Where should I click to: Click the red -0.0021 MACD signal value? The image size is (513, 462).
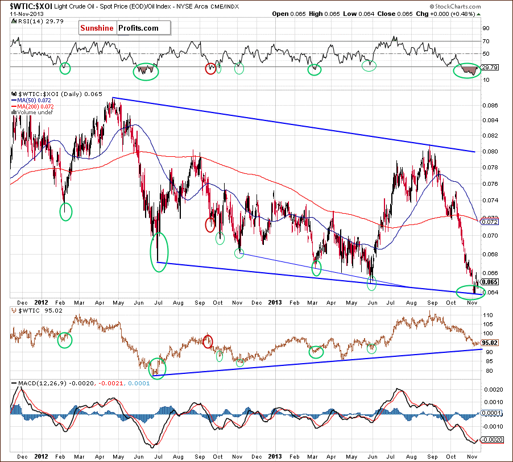(x=111, y=383)
